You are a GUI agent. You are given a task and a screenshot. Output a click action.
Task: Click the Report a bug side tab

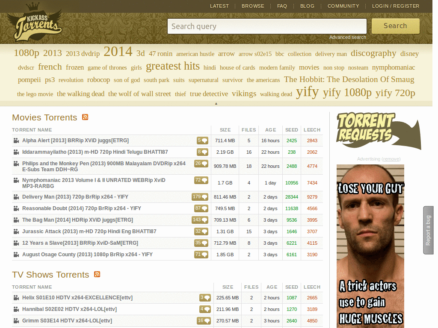click(429, 230)
